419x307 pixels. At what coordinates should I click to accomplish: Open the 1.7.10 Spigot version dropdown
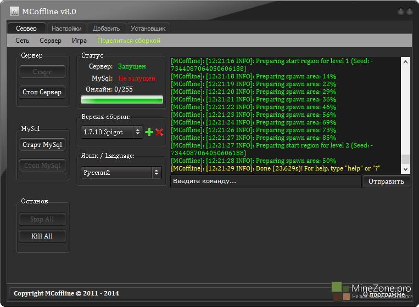click(x=112, y=132)
